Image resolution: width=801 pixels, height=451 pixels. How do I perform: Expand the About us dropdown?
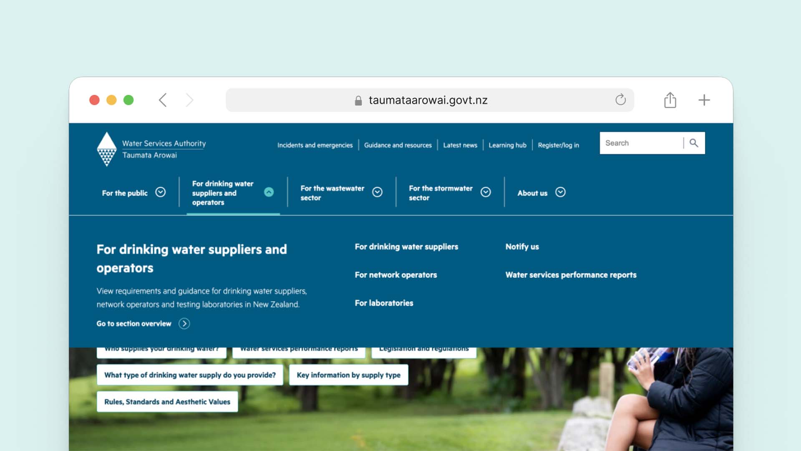click(x=560, y=192)
